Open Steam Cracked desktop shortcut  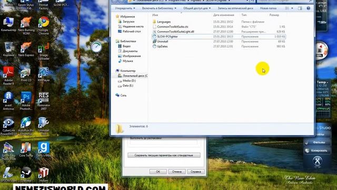pos(26,175)
